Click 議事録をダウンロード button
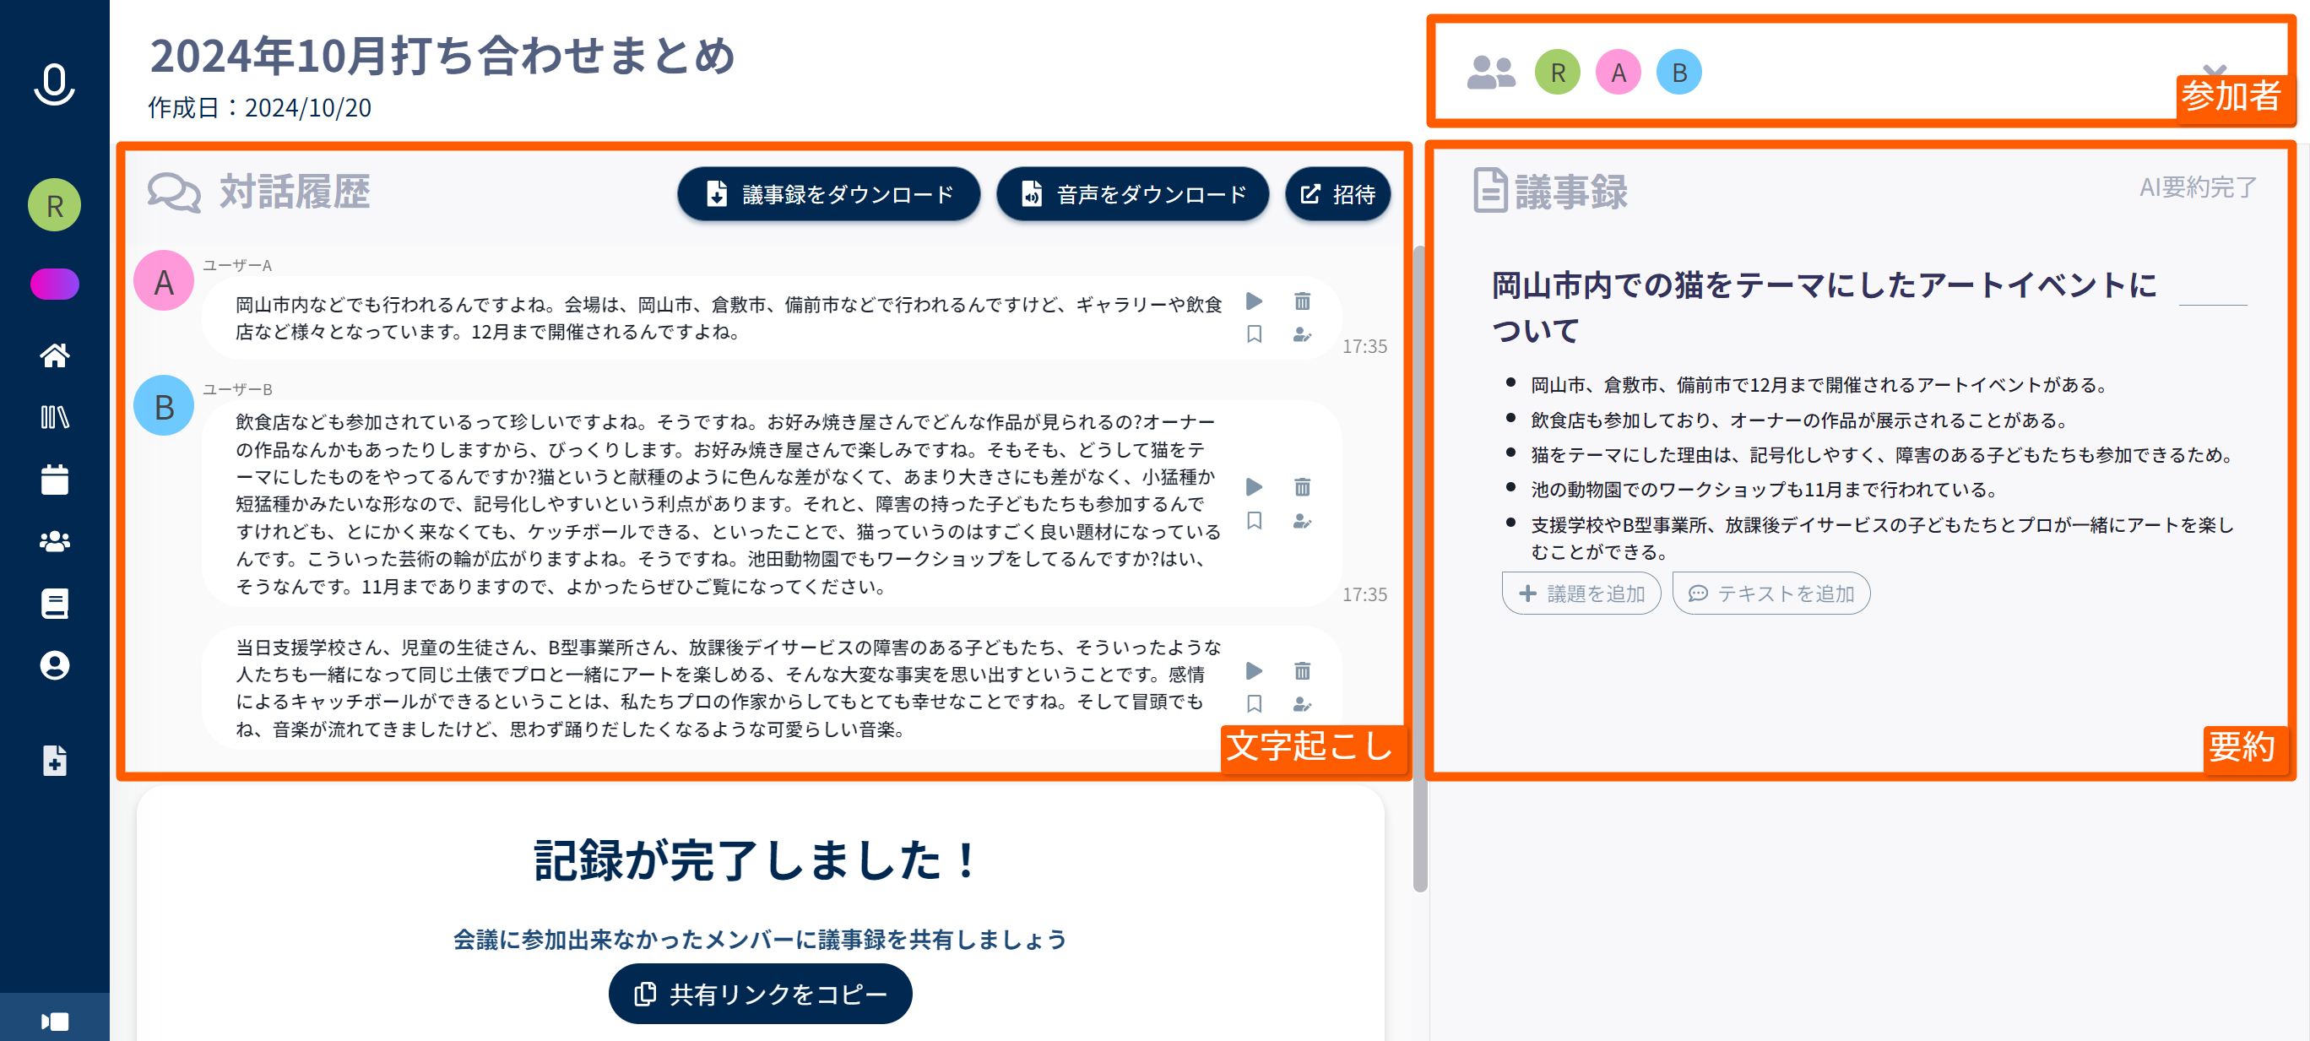This screenshot has height=1041, width=2310. coord(828,193)
